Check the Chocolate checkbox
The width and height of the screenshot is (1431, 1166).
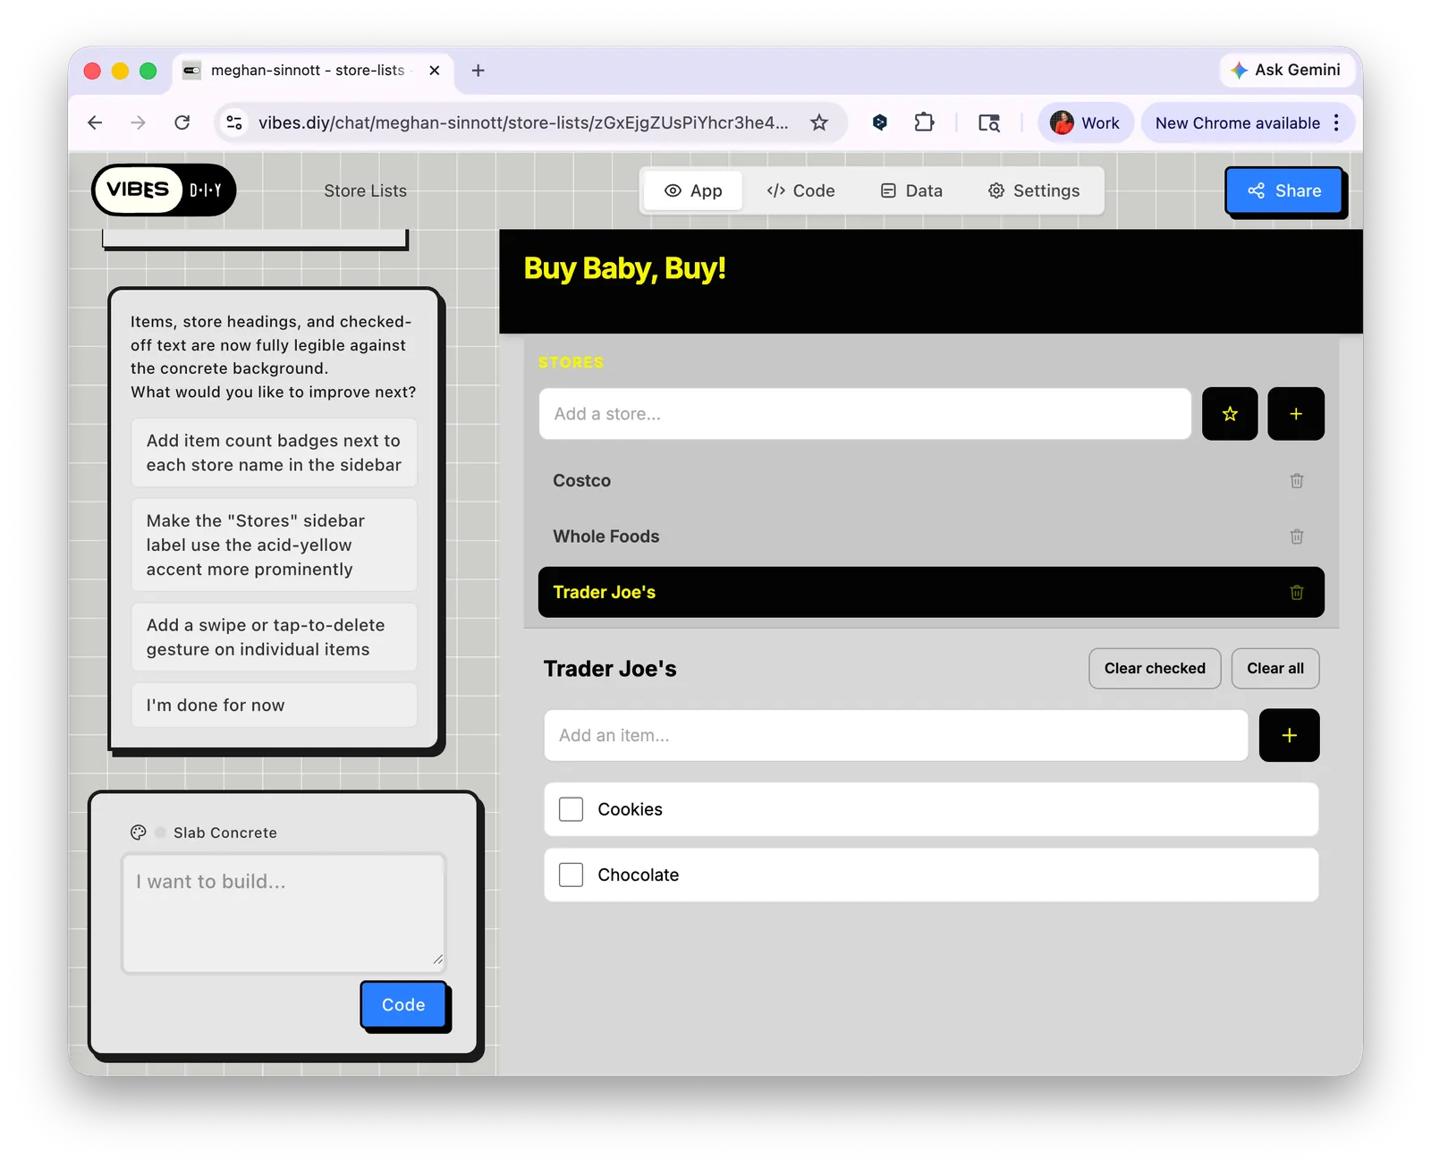click(571, 874)
